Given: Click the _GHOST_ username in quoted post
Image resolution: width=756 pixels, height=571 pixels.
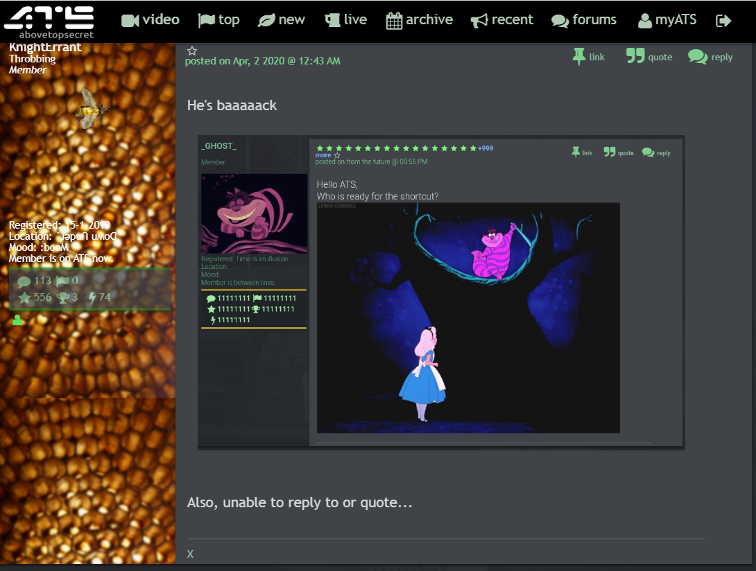Looking at the screenshot, I should point(219,146).
